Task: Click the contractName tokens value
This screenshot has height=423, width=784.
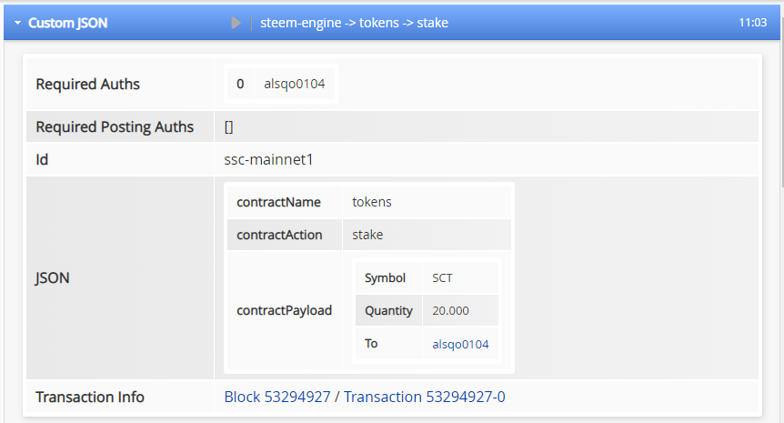Action: point(371,202)
